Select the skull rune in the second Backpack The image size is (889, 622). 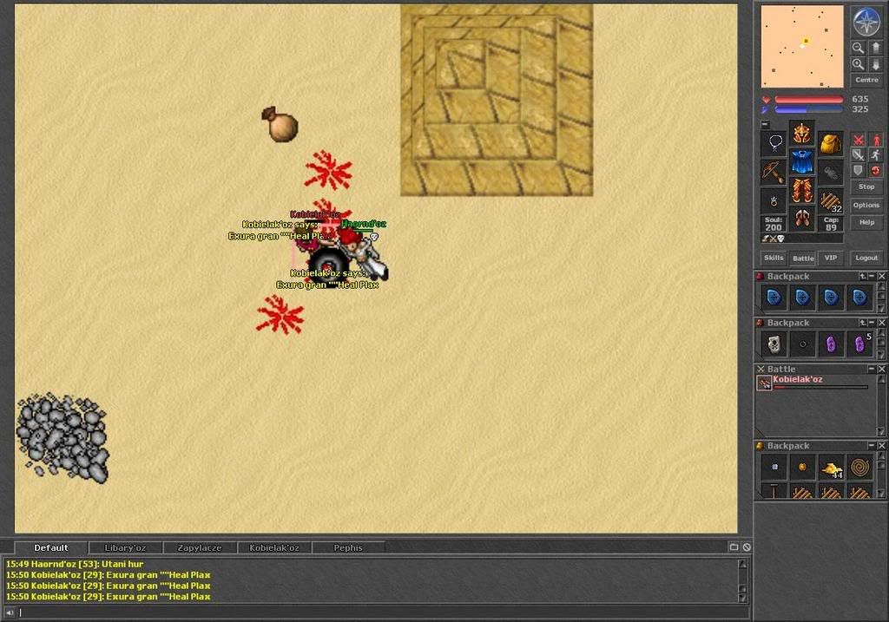pyautogui.click(x=774, y=344)
